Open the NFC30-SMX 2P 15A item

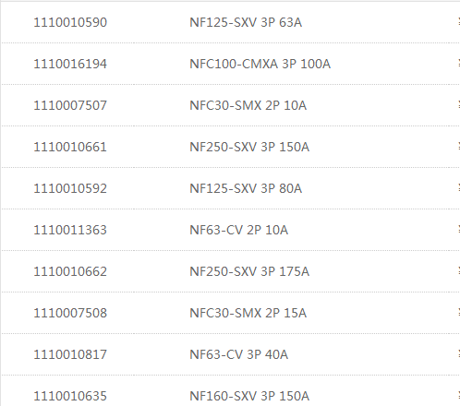pos(248,313)
